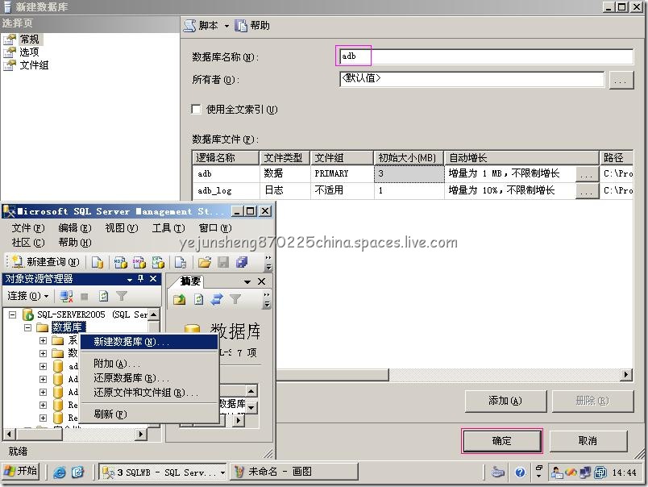Collapse the Databases (数据库) folder node
Screen dimensions: 648x487
pos(27,328)
